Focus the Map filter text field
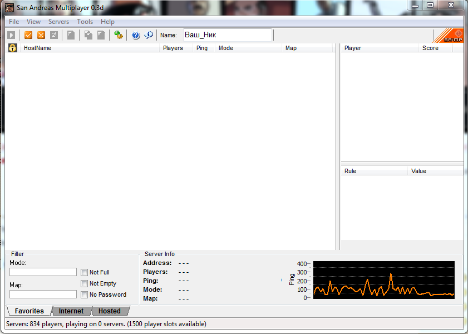 (43, 294)
